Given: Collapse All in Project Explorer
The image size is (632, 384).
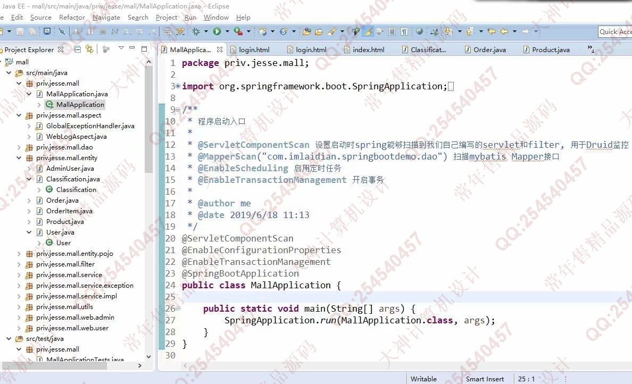Looking at the screenshot, I should point(77,49).
